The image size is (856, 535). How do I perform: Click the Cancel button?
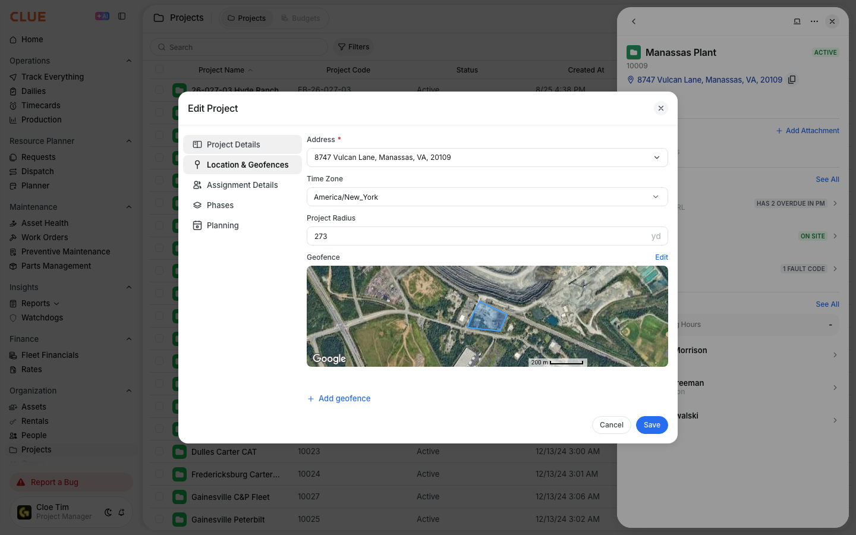(611, 425)
